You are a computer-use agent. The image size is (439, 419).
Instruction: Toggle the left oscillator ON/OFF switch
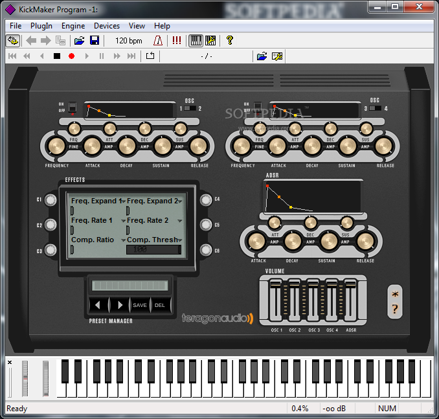[x=73, y=108]
